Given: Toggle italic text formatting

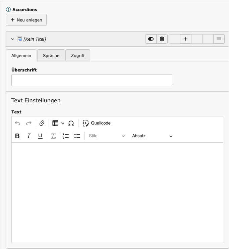Looking at the screenshot, I should [29, 136].
